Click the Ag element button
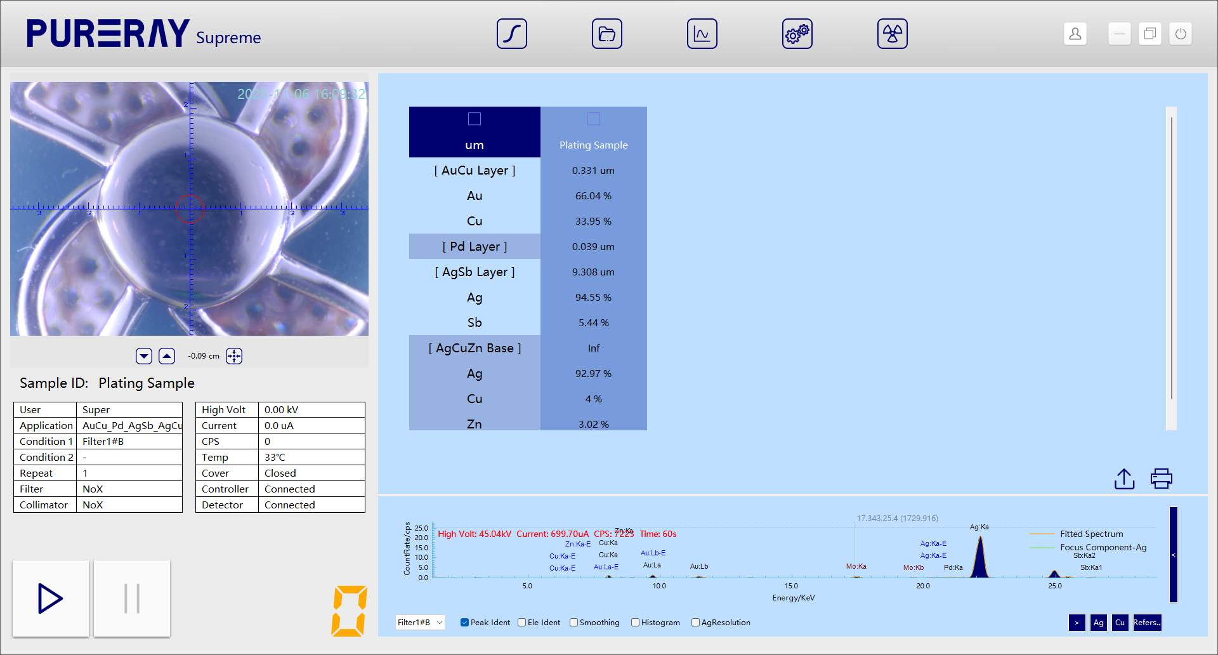 1098,623
